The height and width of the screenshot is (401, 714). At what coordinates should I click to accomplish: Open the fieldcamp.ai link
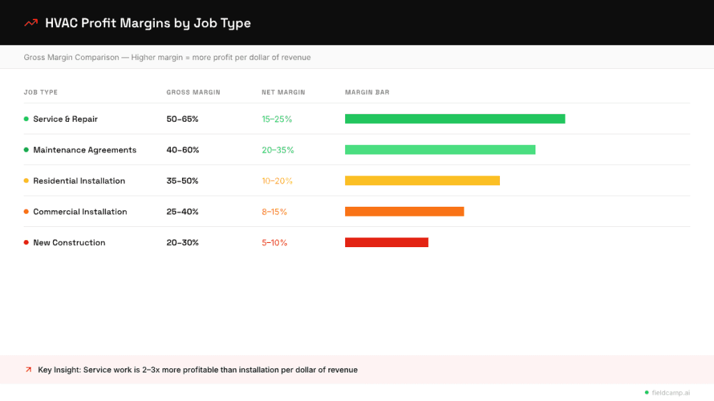(x=672, y=392)
